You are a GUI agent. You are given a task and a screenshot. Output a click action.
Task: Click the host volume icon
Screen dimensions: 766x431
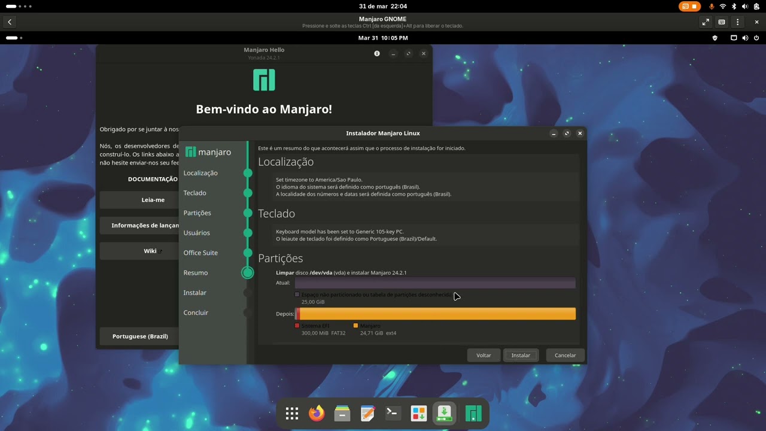pos(745,6)
